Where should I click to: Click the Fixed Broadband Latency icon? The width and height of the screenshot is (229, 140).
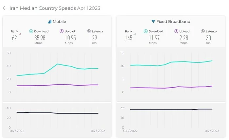pyautogui.click(x=203, y=31)
